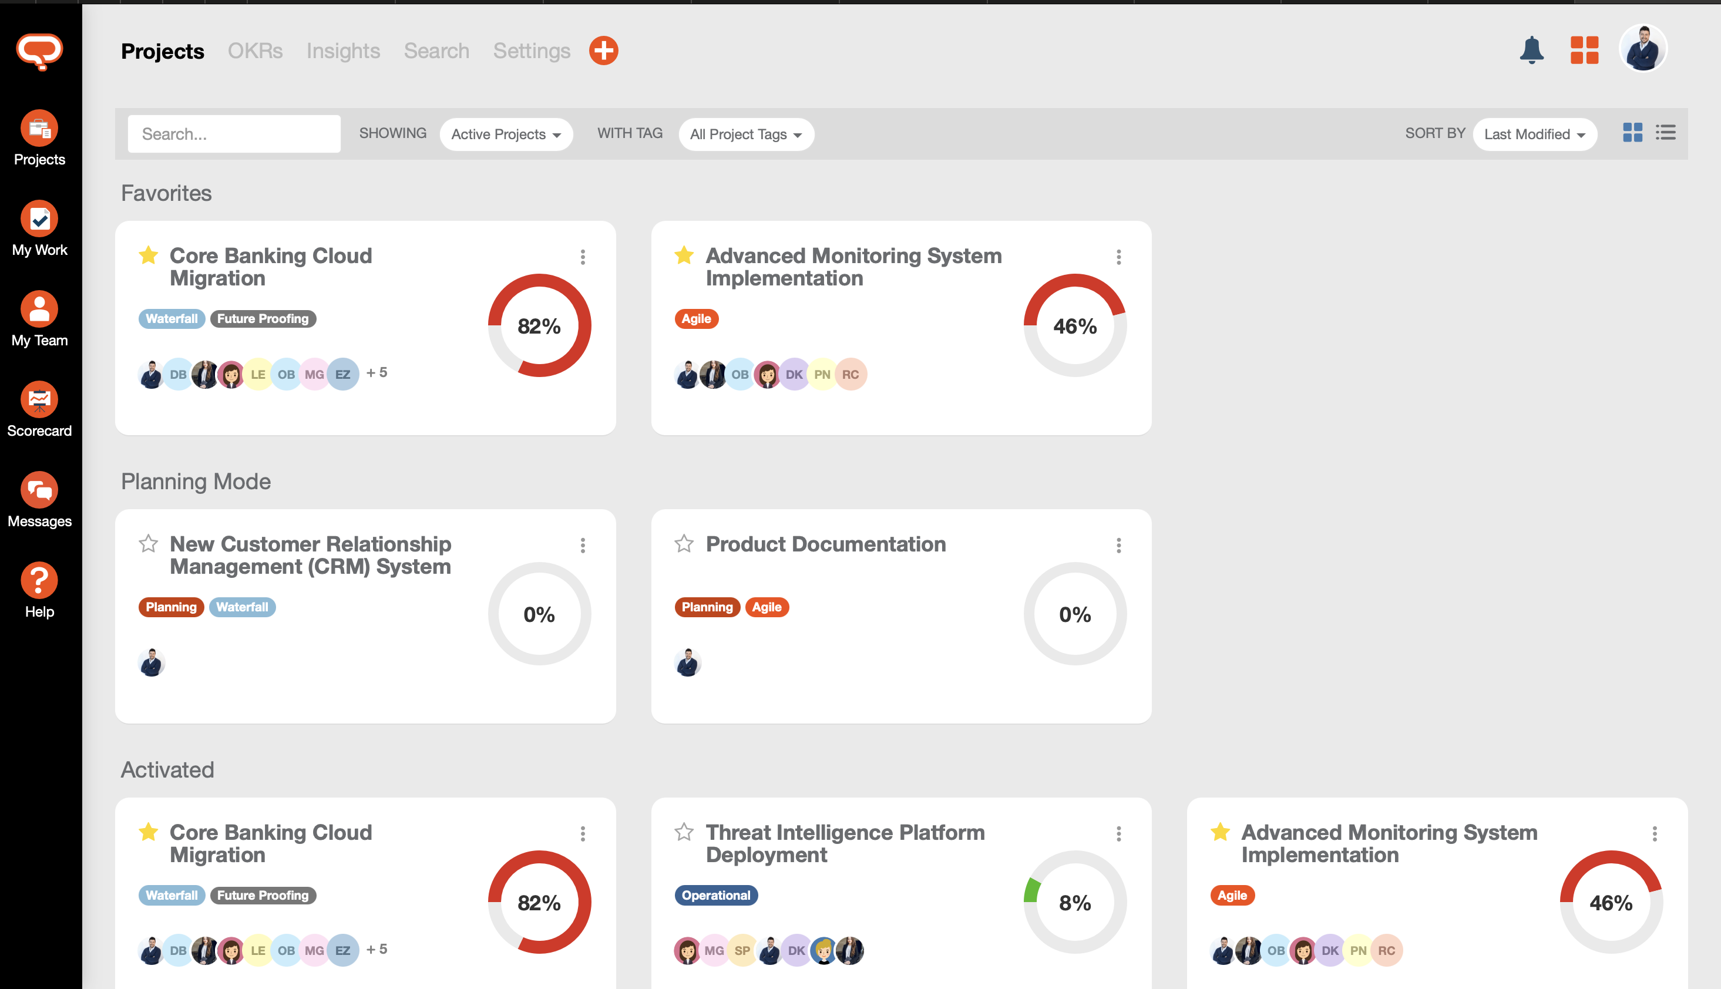This screenshot has width=1721, height=989.
Task: Click the 46% progress ring in Favorites
Action: (x=1074, y=326)
